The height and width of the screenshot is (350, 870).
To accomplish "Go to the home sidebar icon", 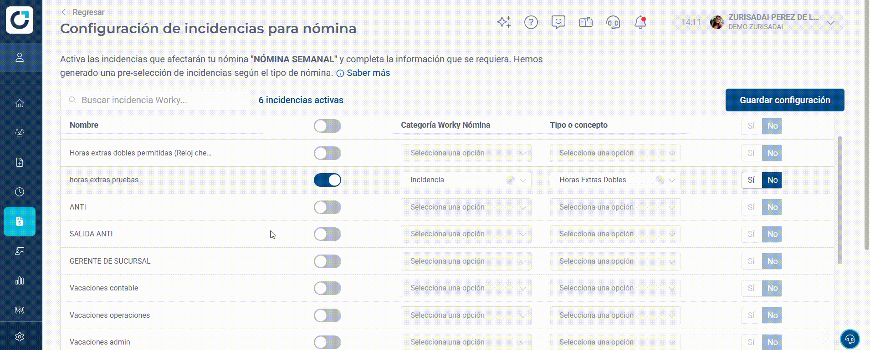I will coord(20,103).
